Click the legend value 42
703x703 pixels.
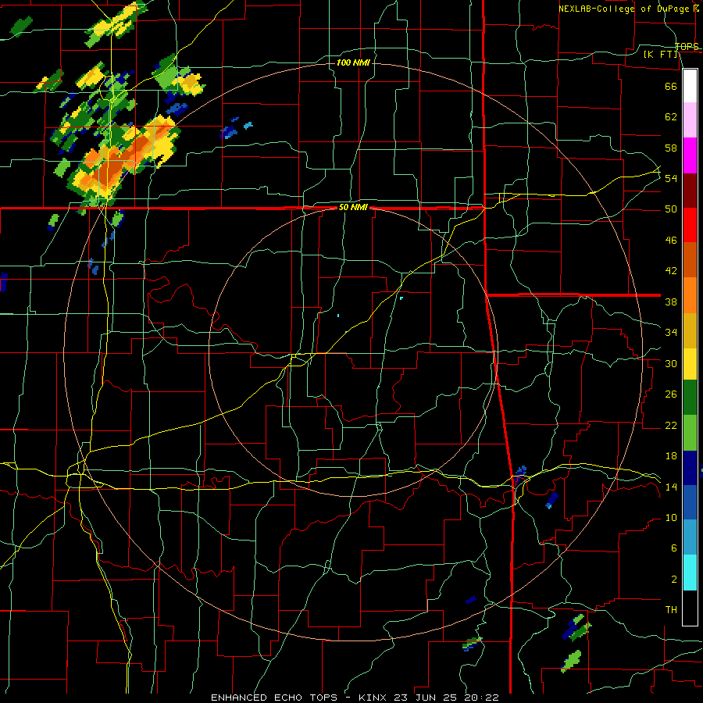[671, 271]
